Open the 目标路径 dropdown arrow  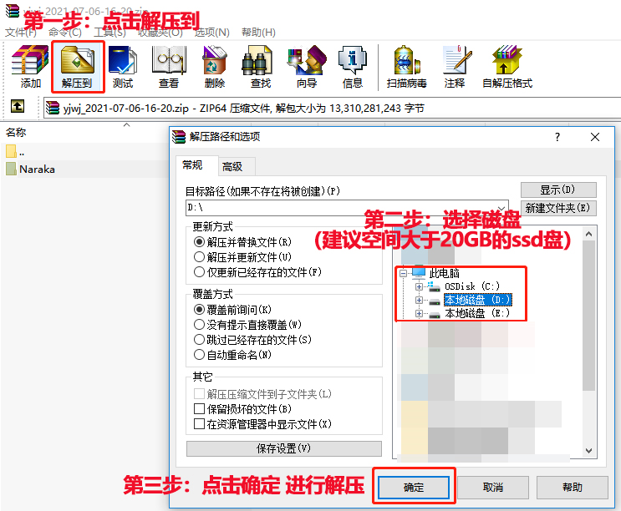[501, 207]
